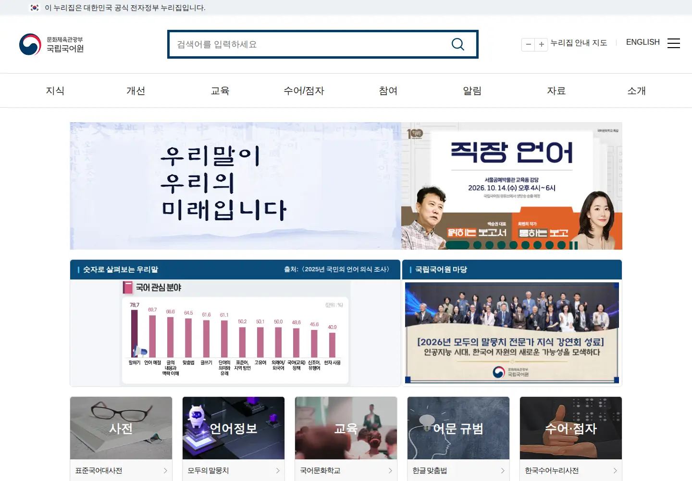The width and height of the screenshot is (692, 481).
Task: Open the hamburger menu icon
Action: (674, 43)
